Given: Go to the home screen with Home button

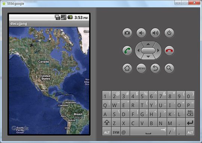Looking at the screenshot, I should tap(127, 68).
